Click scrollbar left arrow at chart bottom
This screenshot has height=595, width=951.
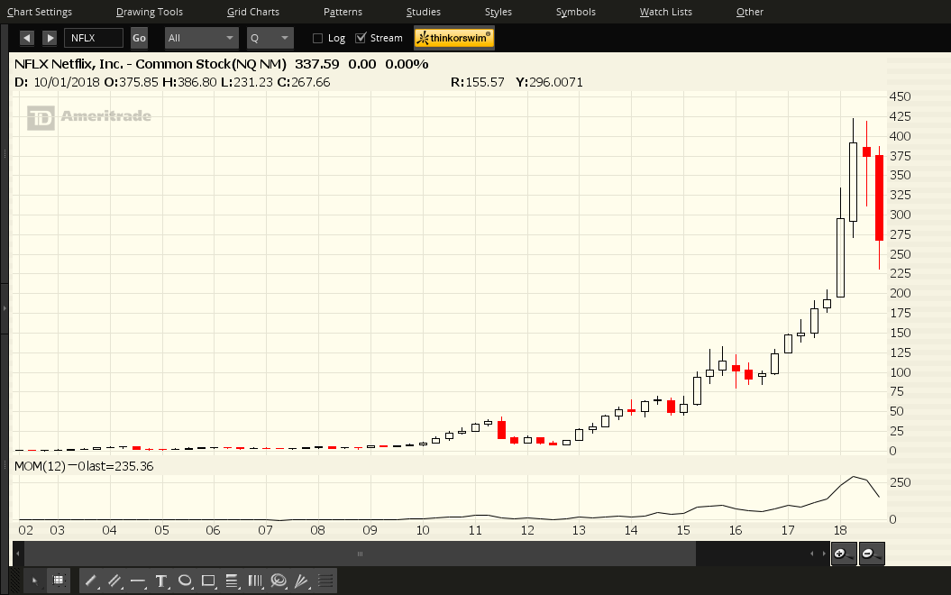click(x=18, y=554)
